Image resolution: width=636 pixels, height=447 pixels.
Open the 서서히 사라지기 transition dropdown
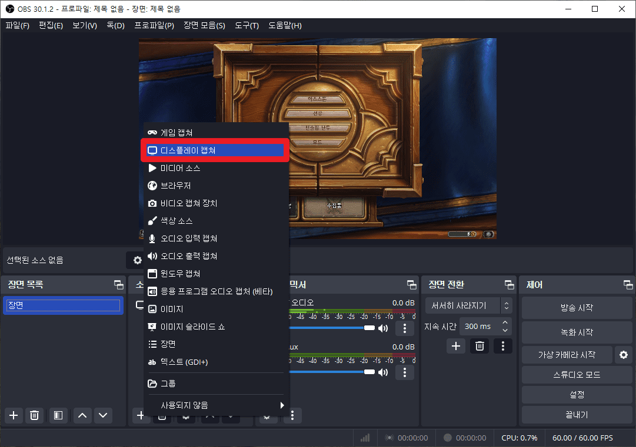(x=468, y=305)
